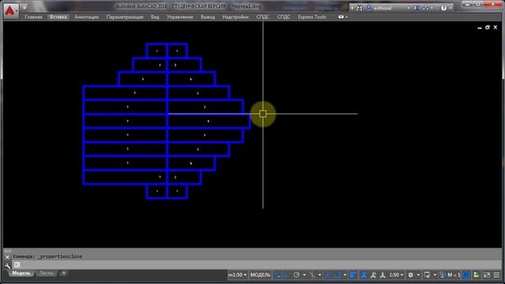Open the 1:50 annotation scale dropdown
Image resolution: width=505 pixels, height=284 pixels.
coord(396,275)
